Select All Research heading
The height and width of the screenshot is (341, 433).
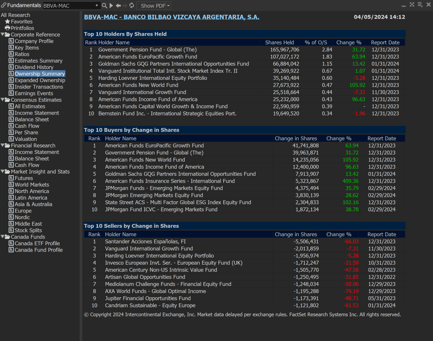tap(16, 15)
